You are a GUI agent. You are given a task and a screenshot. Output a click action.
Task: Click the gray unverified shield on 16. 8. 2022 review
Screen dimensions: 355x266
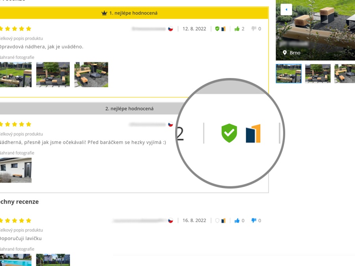tap(217, 221)
